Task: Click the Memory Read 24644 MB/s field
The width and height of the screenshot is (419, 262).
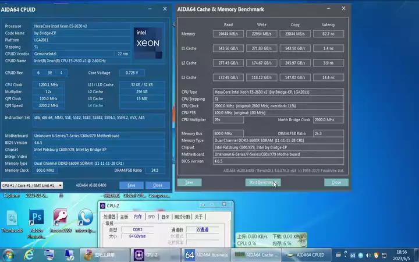Action: 228,34
